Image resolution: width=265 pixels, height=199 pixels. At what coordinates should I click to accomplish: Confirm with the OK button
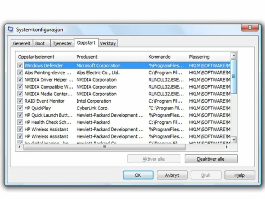(138, 175)
